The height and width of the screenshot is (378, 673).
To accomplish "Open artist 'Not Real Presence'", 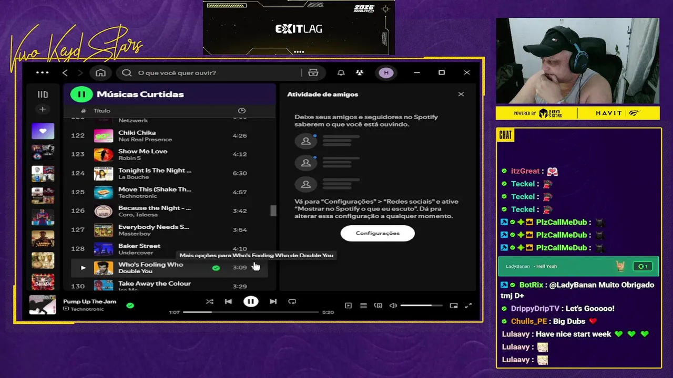I will [x=145, y=140].
